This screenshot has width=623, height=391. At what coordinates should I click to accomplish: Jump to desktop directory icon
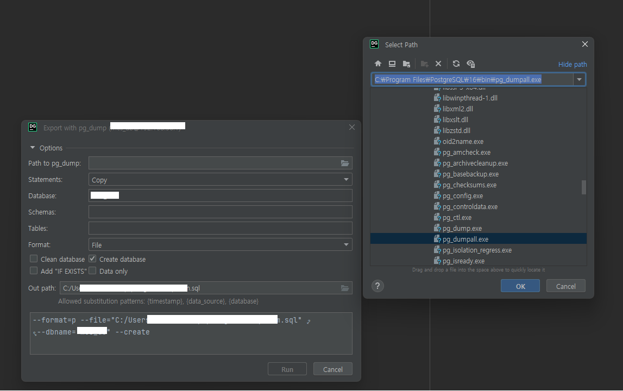[392, 64]
